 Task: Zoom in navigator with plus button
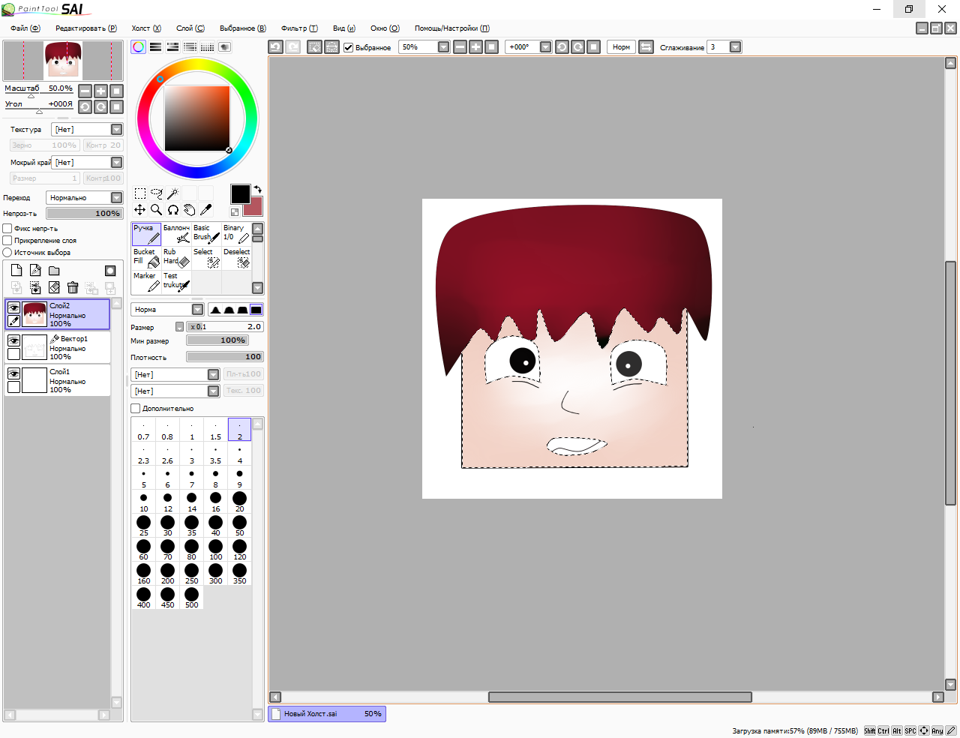(x=100, y=91)
